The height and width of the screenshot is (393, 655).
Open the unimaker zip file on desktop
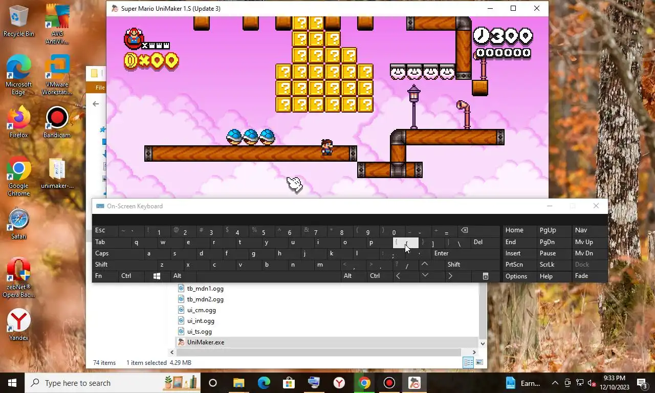tap(57, 173)
